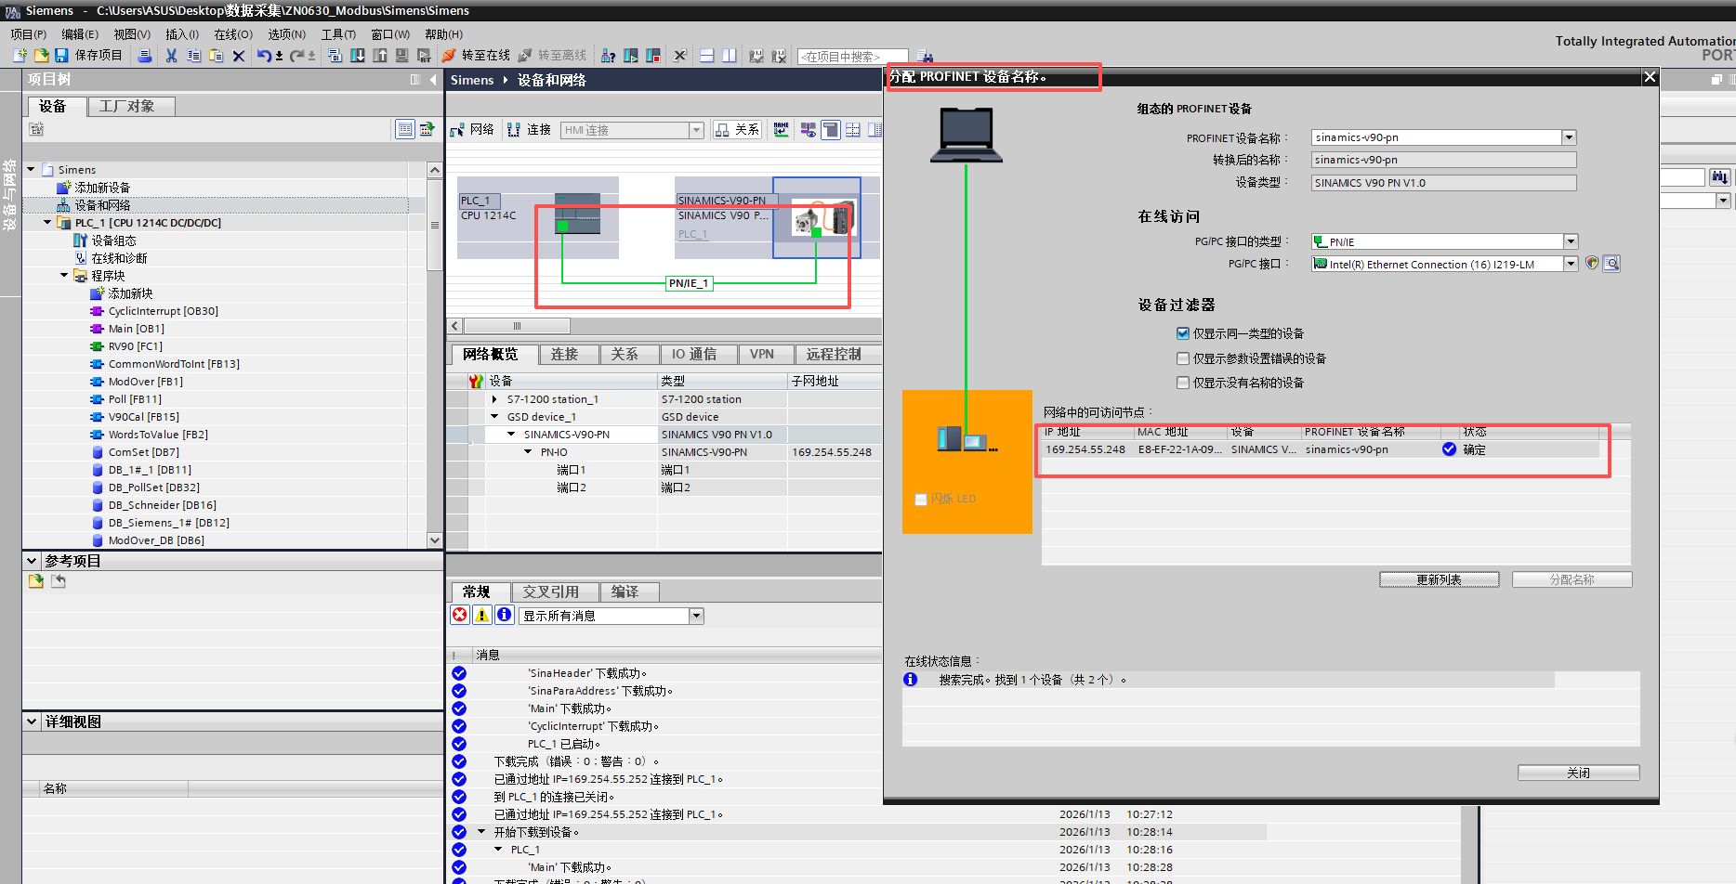Click the 连接 connections mode button
This screenshot has width=1736, height=884.
click(x=530, y=130)
